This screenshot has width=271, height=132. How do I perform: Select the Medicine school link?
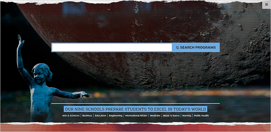point(155,116)
